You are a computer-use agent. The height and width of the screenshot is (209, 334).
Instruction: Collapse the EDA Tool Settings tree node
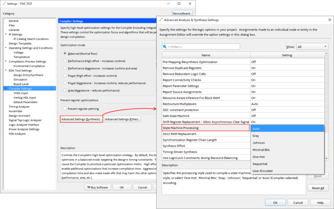[6, 70]
